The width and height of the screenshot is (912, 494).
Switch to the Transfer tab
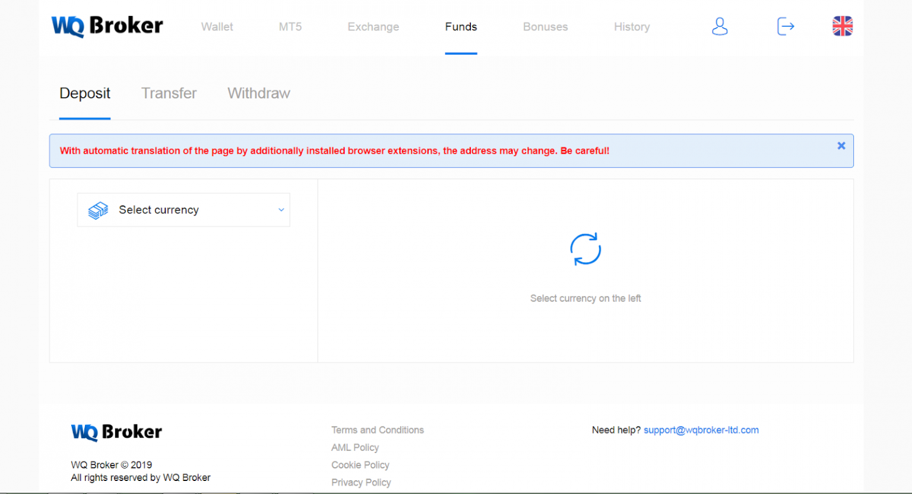coord(169,93)
